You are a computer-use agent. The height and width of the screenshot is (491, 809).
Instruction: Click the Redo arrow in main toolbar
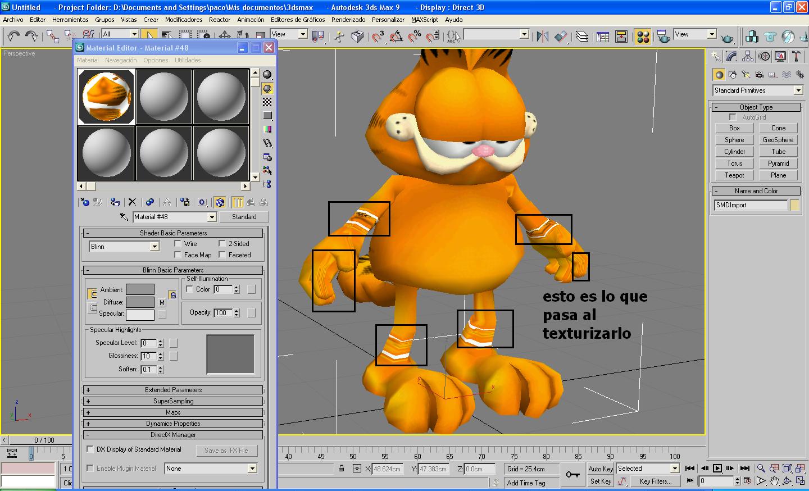point(31,37)
